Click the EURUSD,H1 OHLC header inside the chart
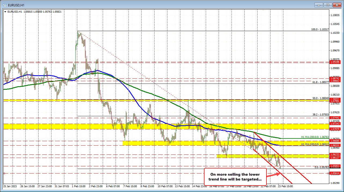 click(34, 12)
